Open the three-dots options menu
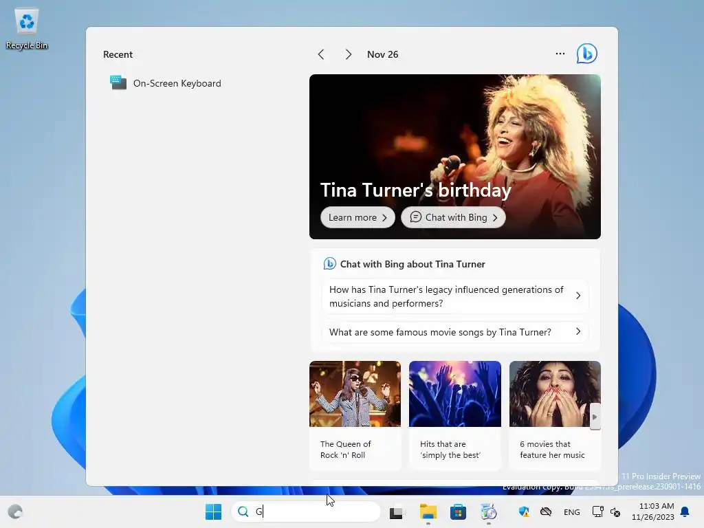704x528 pixels. coord(560,54)
